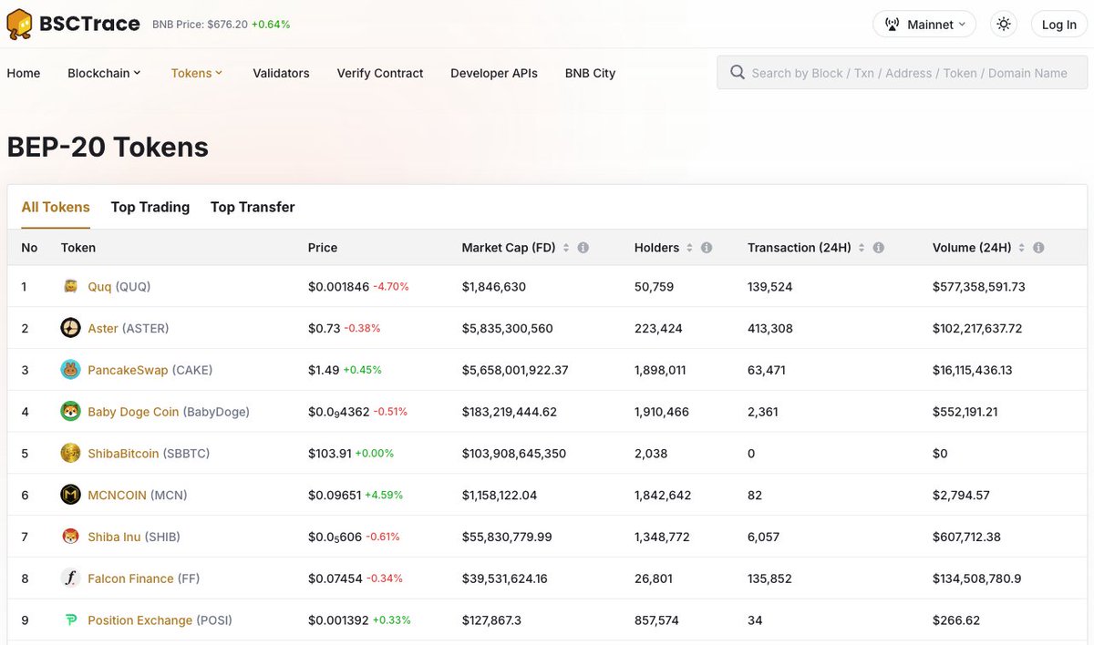
Task: Click the magnifier icon in search box
Action: point(736,73)
